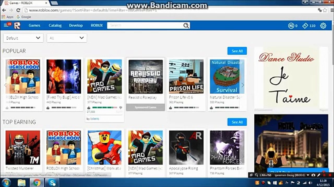The width and height of the screenshot is (334, 187).
Task: Click the Chrome taskbar icon
Action: coord(37,183)
